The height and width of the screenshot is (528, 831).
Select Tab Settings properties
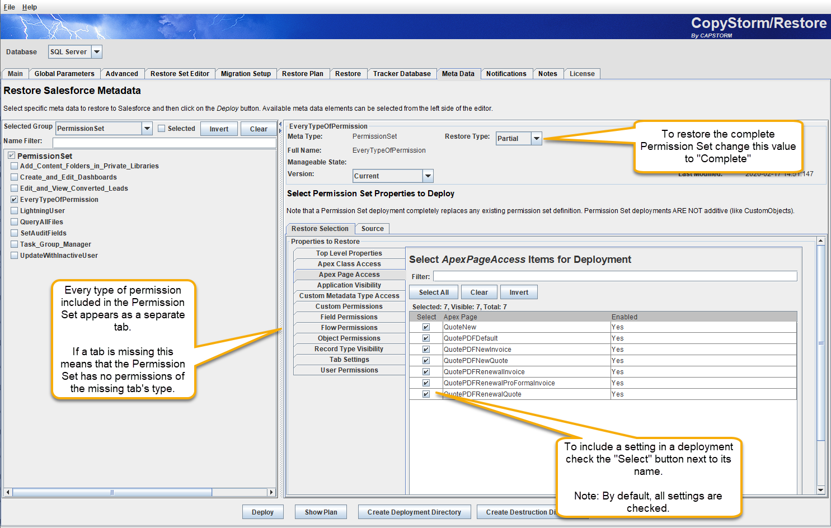click(349, 360)
